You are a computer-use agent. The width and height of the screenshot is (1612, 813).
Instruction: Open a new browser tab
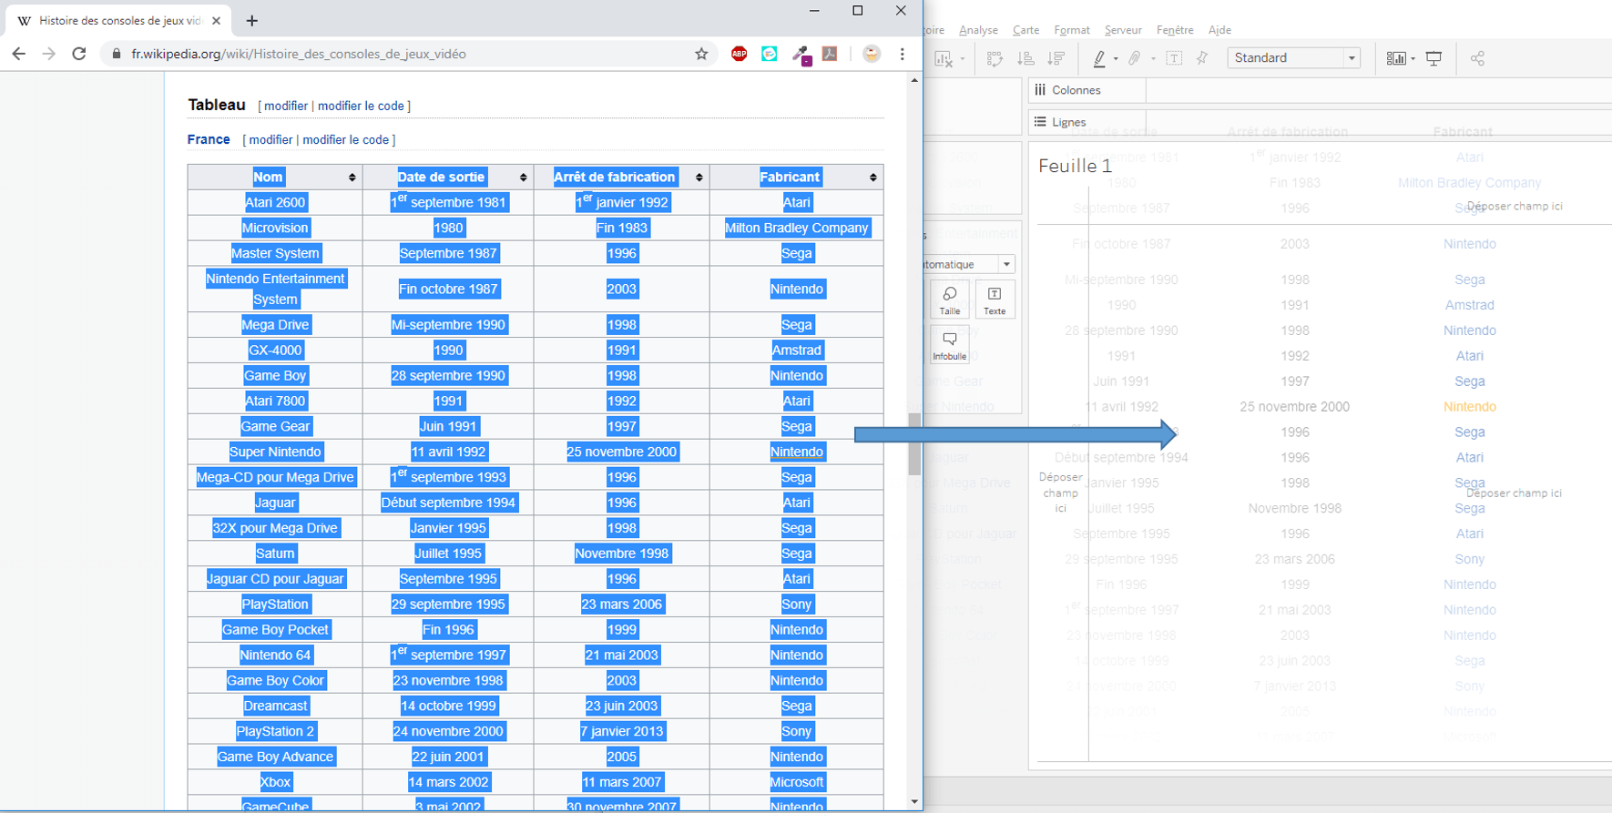[x=252, y=20]
